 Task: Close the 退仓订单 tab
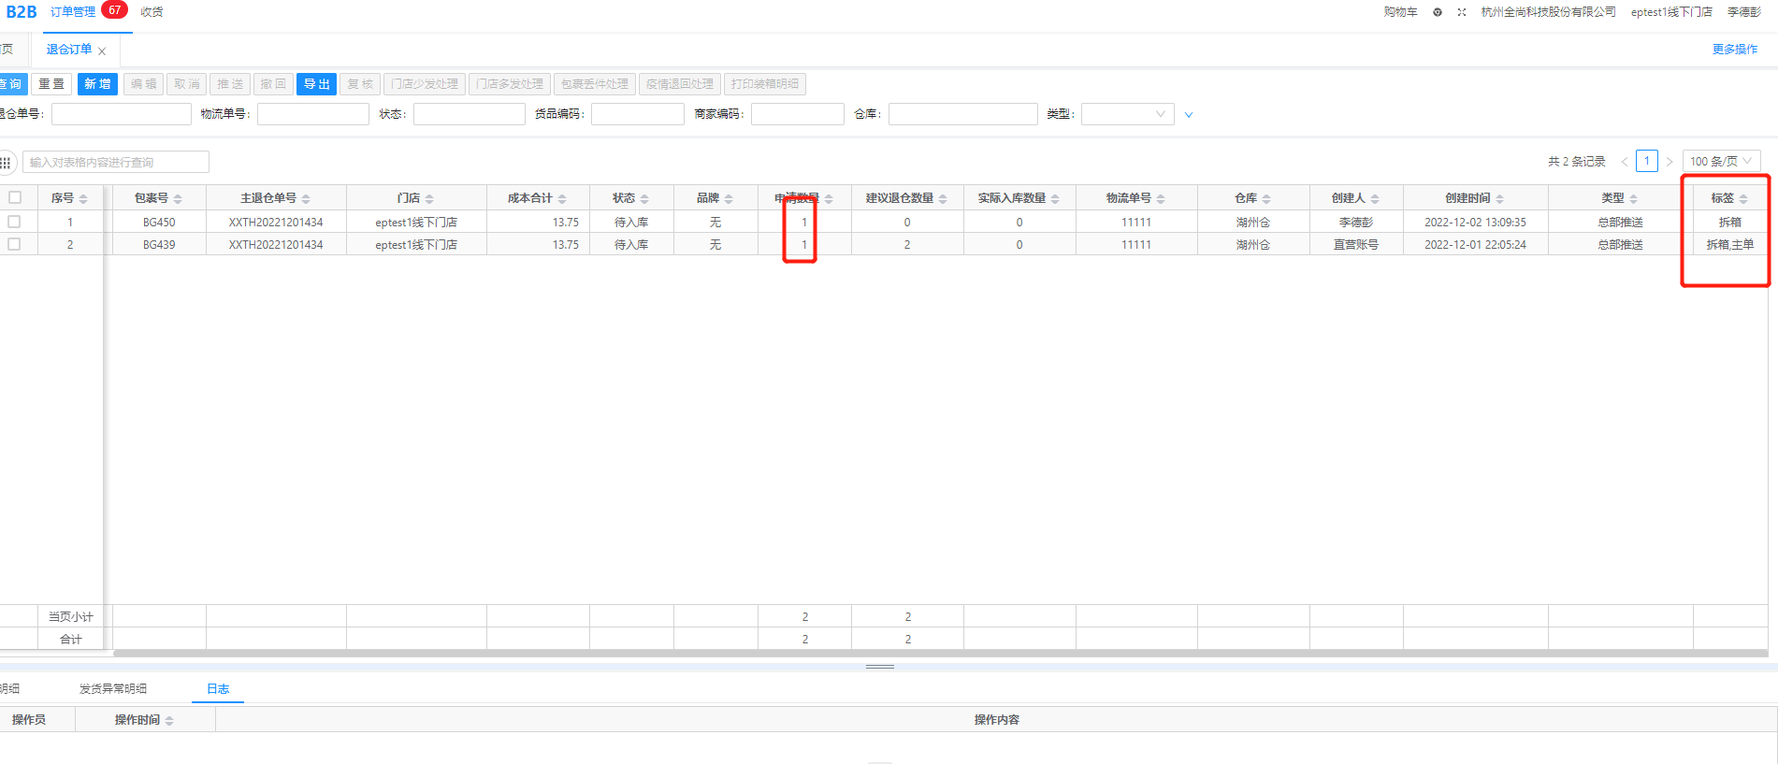click(x=102, y=51)
